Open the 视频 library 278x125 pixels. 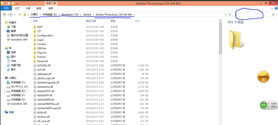(11, 52)
